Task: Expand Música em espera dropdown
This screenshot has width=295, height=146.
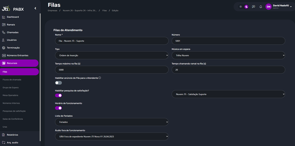Action: 228,55
